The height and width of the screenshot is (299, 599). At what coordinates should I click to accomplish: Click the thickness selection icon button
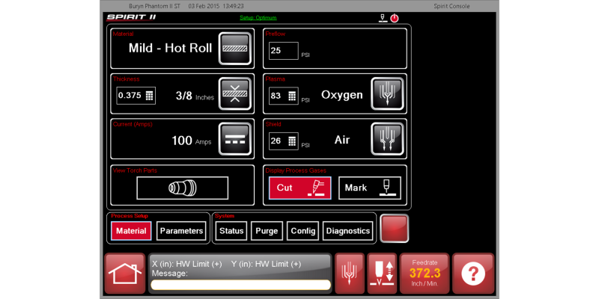pyautogui.click(x=234, y=94)
